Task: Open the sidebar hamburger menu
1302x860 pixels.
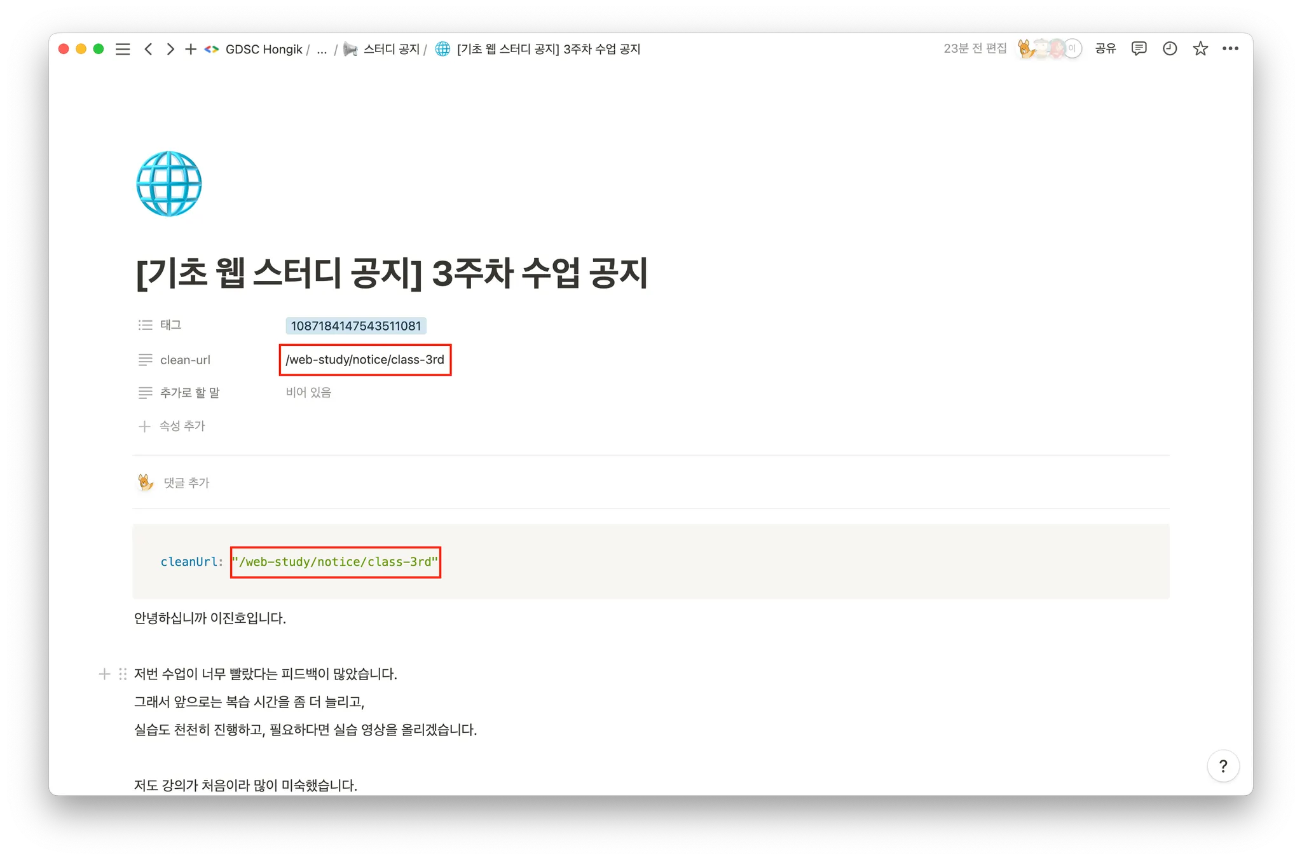Action: tap(123, 49)
